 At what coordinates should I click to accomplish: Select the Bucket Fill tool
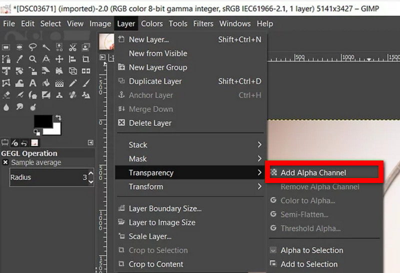(x=46, y=83)
